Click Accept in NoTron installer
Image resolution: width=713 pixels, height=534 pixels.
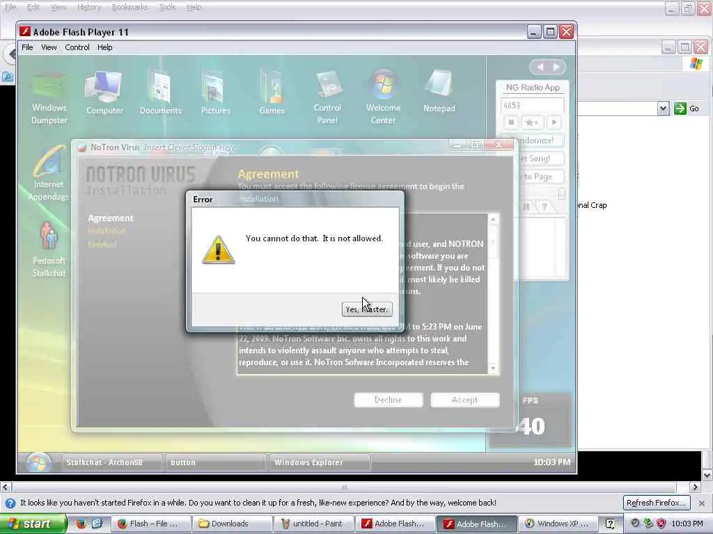(x=464, y=400)
